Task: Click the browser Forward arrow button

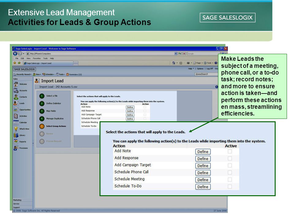Action: click(x=20, y=53)
